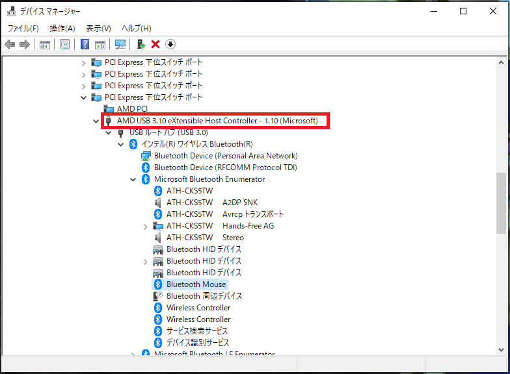The height and width of the screenshot is (374, 510).
Task: Select the USB ルート ハブ (USB 3.0) text
Action: 168,132
